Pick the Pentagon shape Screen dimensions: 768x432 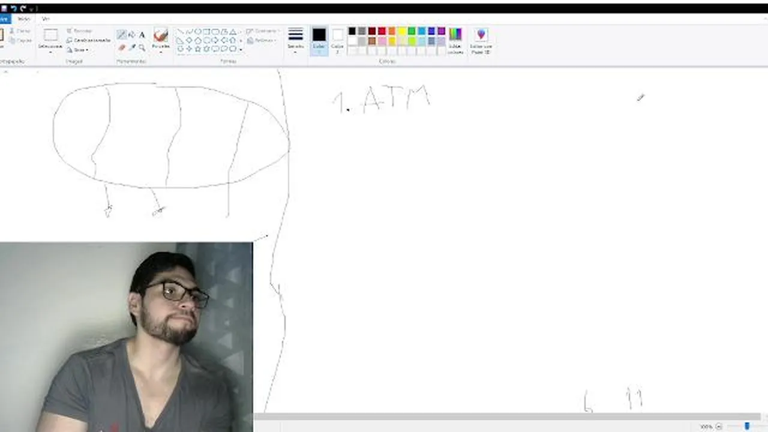click(197, 40)
